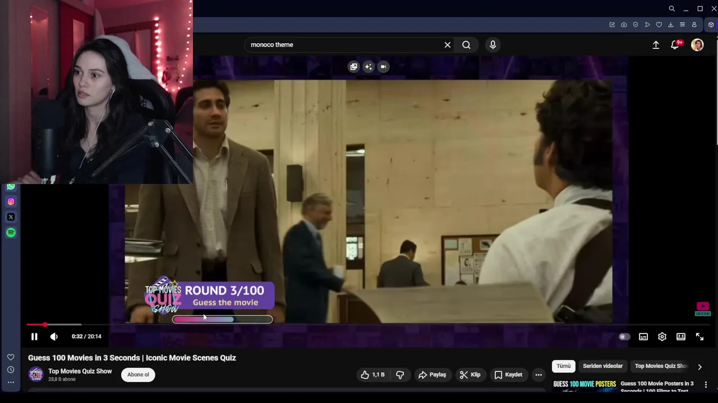This screenshot has width=718, height=403.
Task: Save video with Kaydet button
Action: pos(508,375)
